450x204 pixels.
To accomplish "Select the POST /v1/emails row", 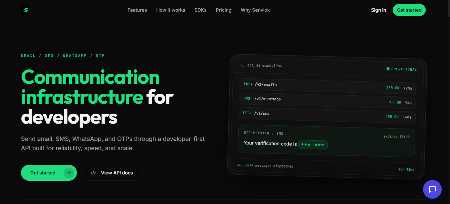I will tap(328, 86).
